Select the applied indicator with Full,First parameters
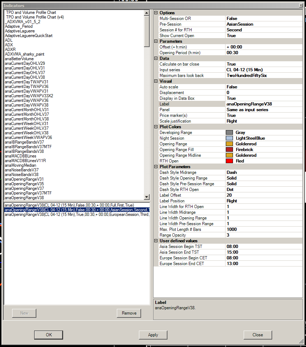The image size is (306, 347). 77,205
